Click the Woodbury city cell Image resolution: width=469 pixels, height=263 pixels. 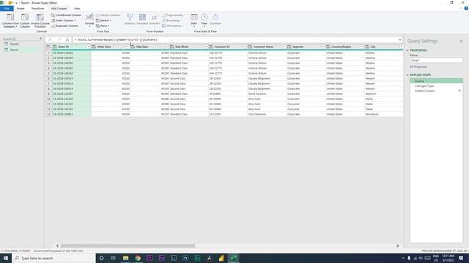pyautogui.click(x=384, y=114)
